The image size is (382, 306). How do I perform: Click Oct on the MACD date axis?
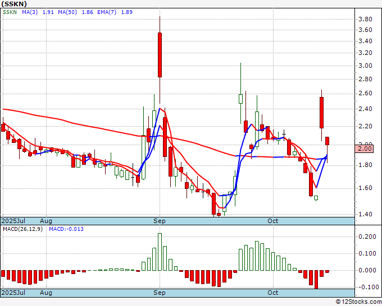tap(273, 293)
